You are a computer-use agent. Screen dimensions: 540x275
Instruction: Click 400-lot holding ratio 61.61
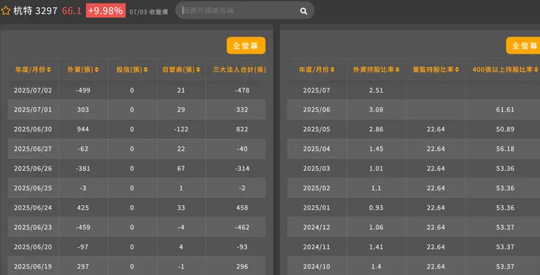[x=505, y=109]
